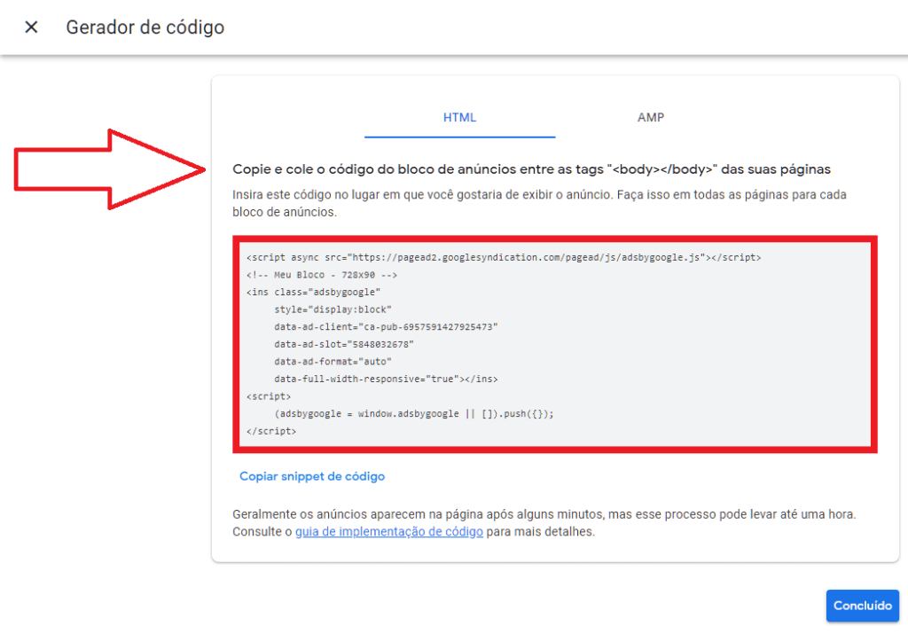Click Copiar snippet de código link
Viewport: 908px width, 634px height.
[312, 476]
